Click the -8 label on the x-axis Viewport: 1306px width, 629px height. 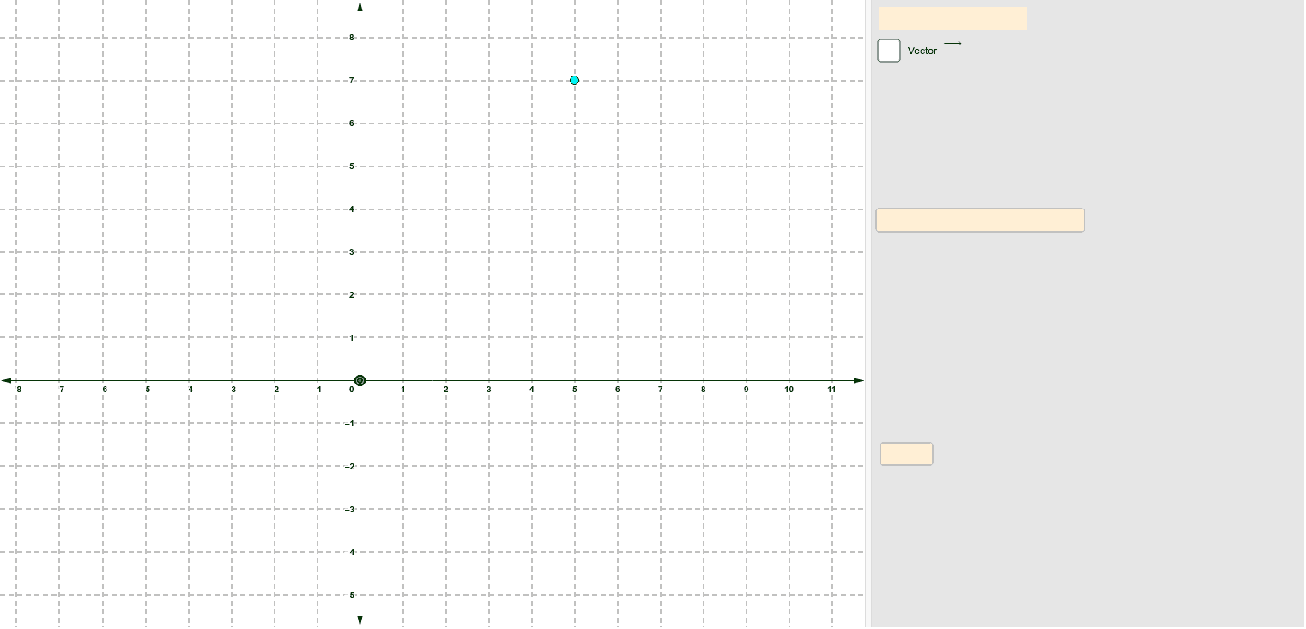coord(18,390)
